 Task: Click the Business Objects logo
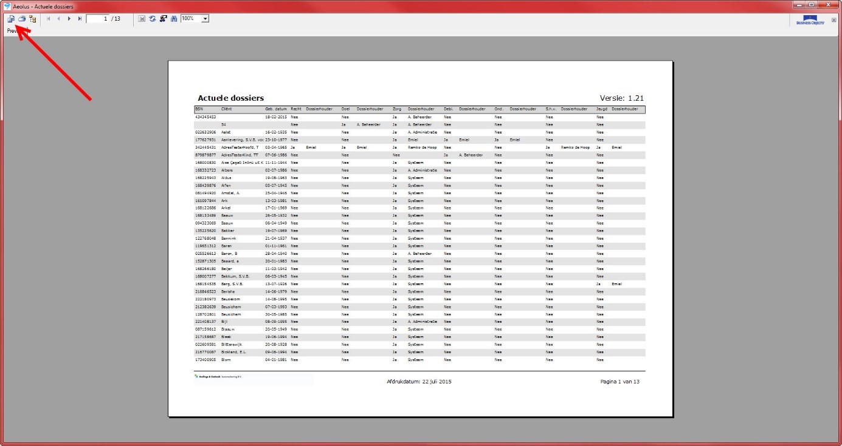pyautogui.click(x=810, y=20)
